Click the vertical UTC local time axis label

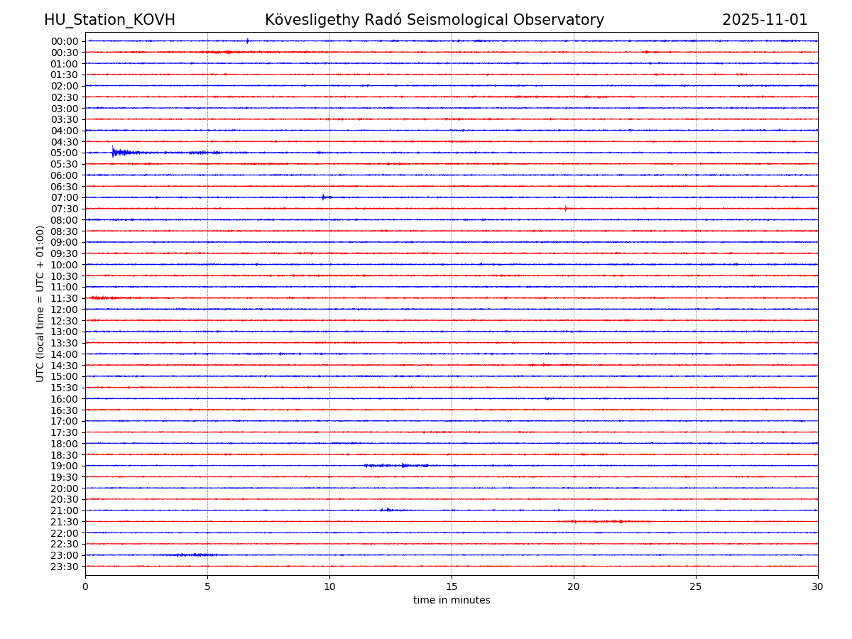[40, 303]
